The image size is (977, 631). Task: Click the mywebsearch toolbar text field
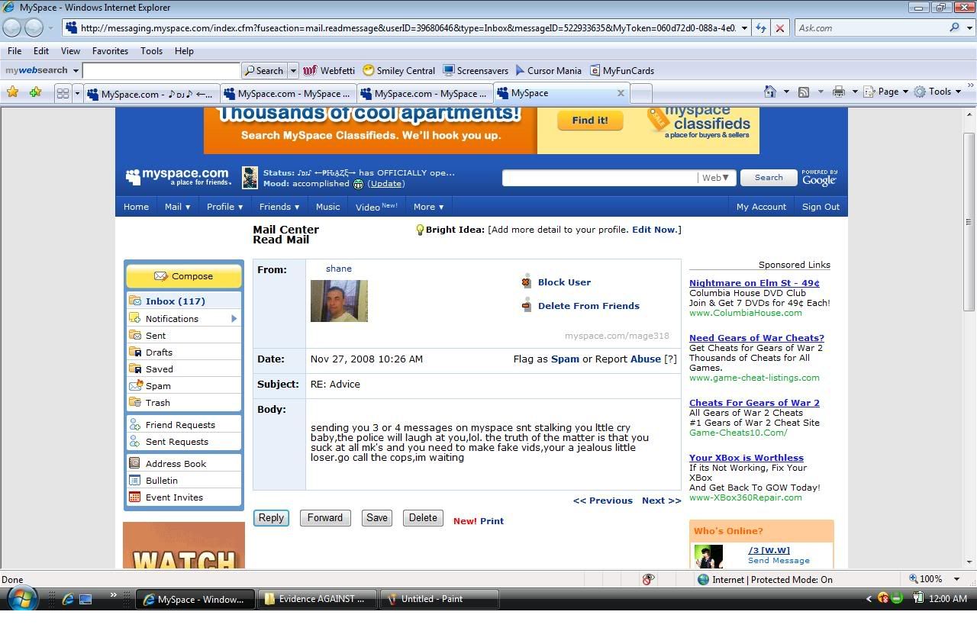point(161,70)
